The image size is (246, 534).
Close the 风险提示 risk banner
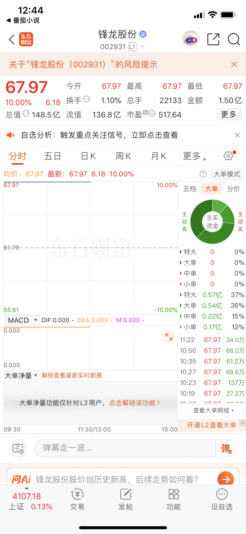click(234, 64)
